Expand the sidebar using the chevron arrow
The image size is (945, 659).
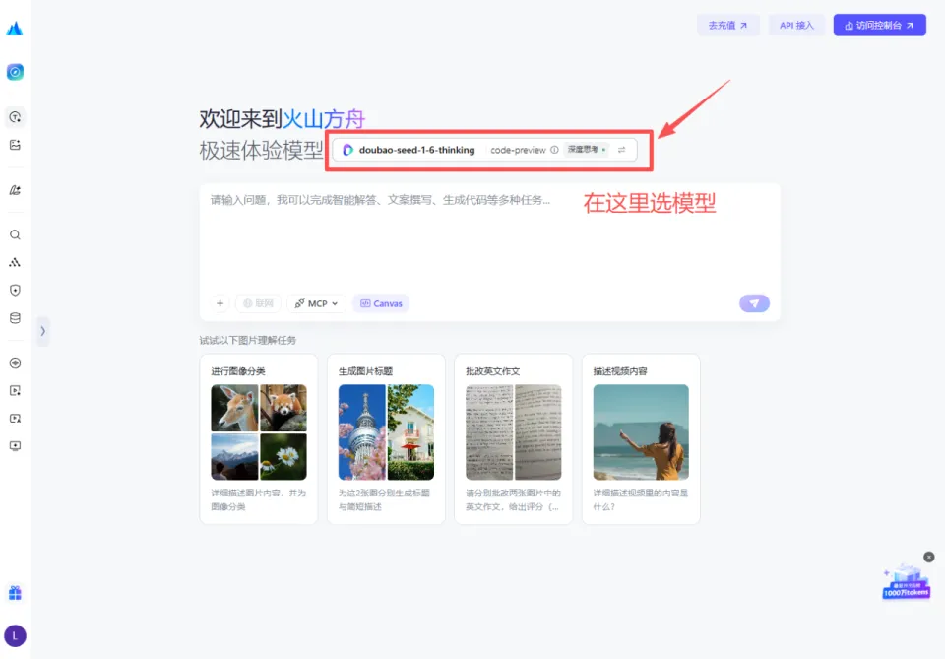point(43,332)
